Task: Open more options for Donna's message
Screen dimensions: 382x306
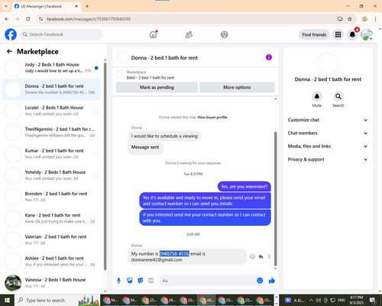Action: pyautogui.click(x=269, y=256)
